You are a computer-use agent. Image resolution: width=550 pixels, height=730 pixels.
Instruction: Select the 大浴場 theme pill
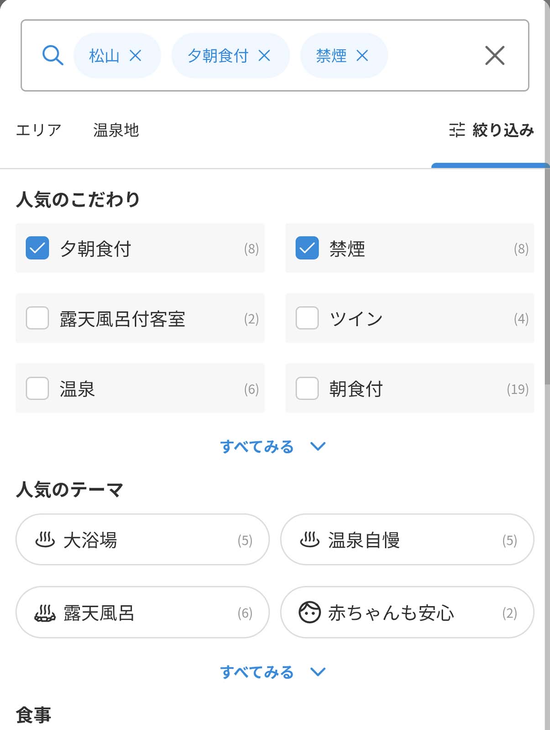[x=142, y=540]
